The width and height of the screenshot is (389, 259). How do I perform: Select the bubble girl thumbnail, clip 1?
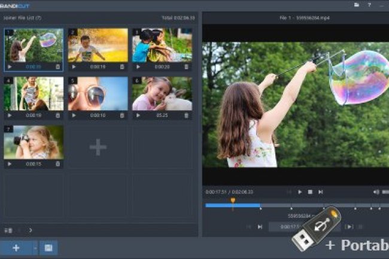(x=34, y=45)
